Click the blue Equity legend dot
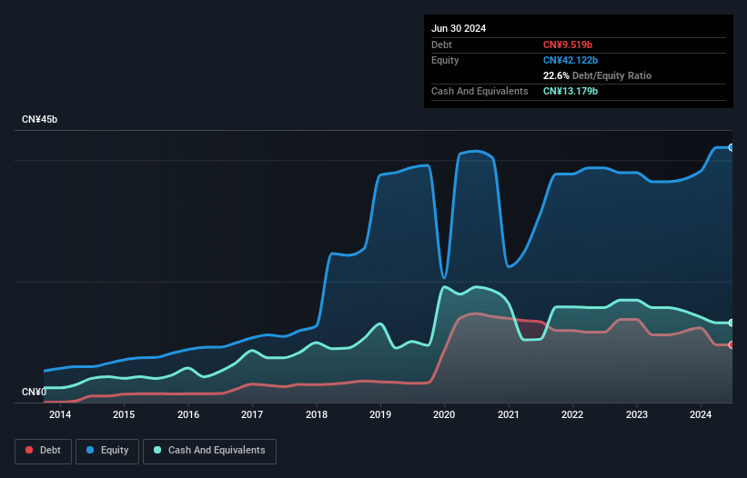This screenshot has width=747, height=478. 90,450
